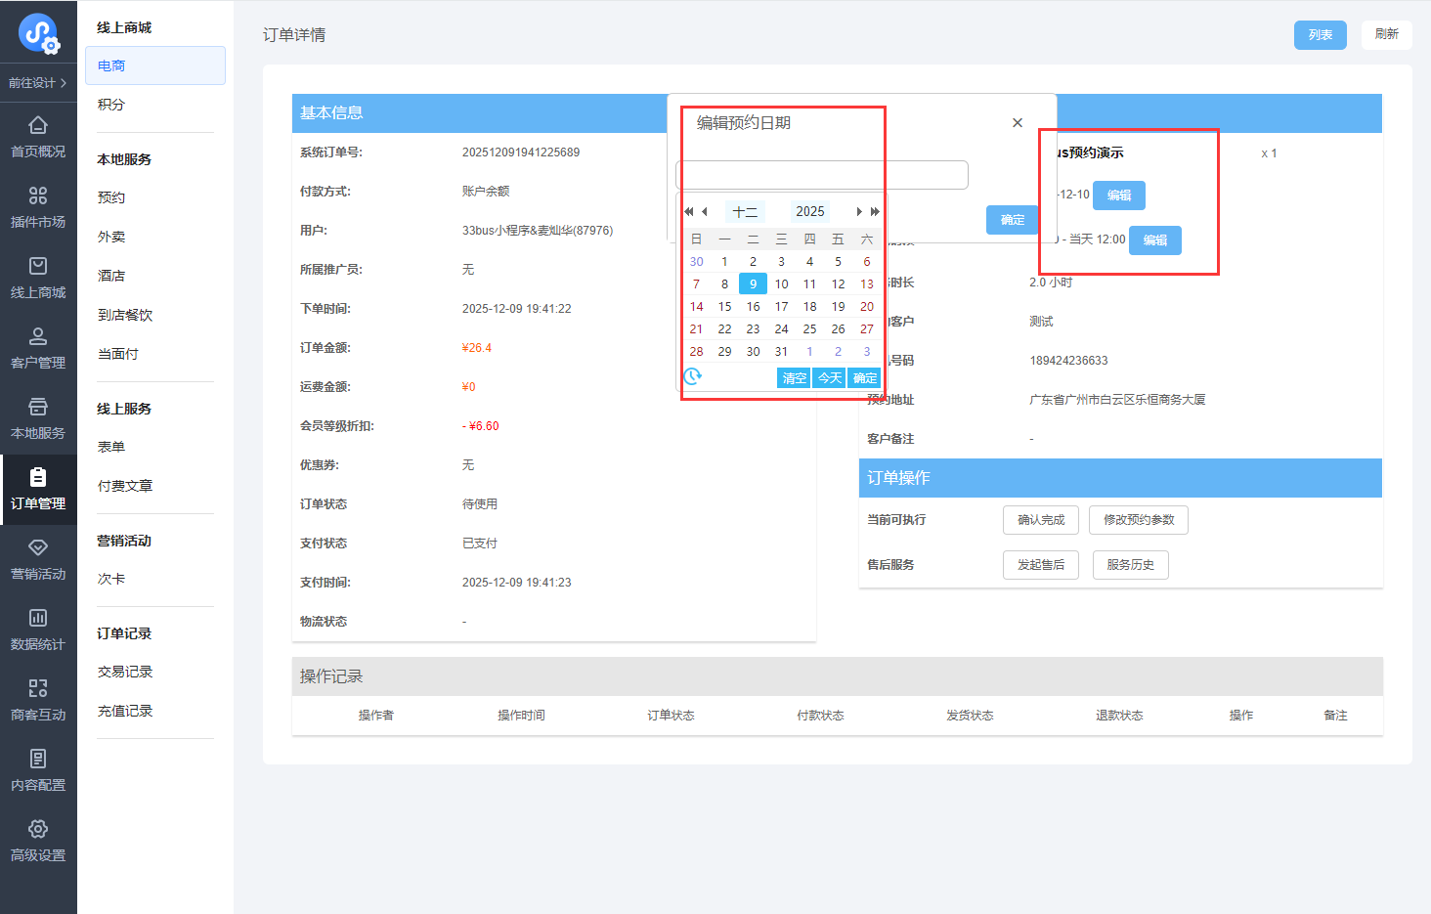1431x914 pixels.
Task: Advance to next month arrow in calendar
Action: pyautogui.click(x=859, y=211)
